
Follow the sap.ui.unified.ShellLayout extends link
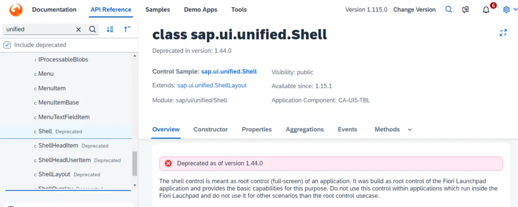[212, 86]
